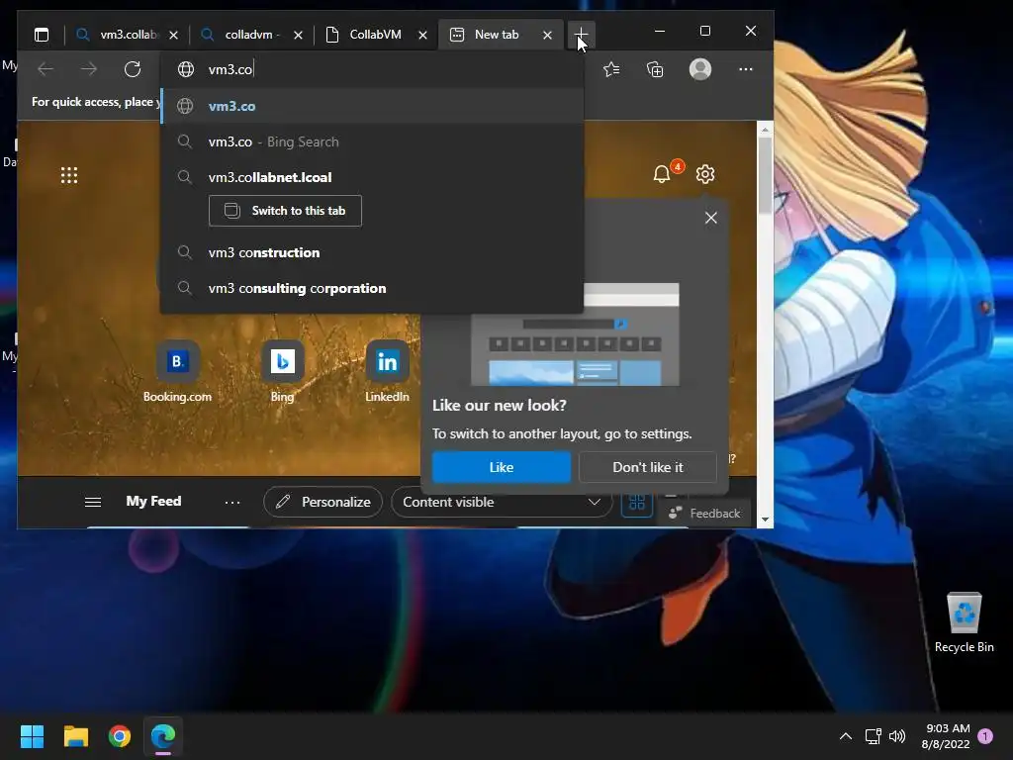
Task: Select the vm3.co URL suggestion
Action: click(372, 106)
